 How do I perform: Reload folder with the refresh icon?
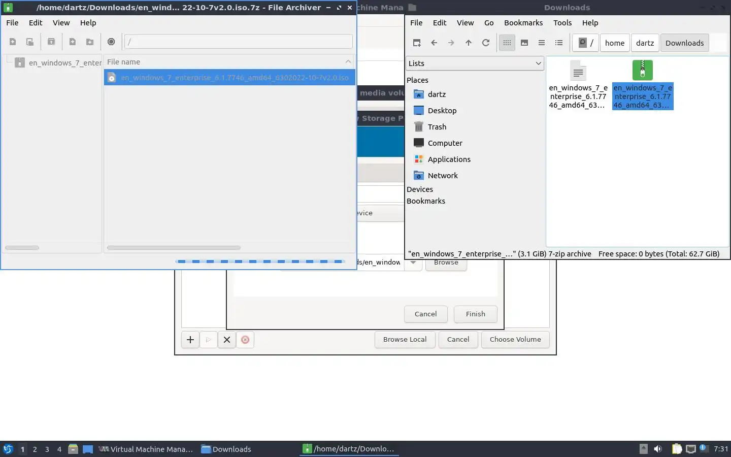click(486, 43)
